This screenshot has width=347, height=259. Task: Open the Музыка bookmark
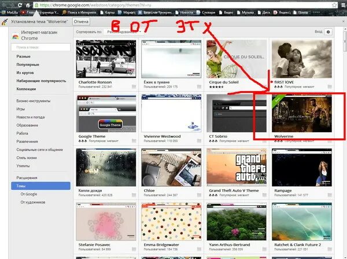pyautogui.click(x=245, y=13)
